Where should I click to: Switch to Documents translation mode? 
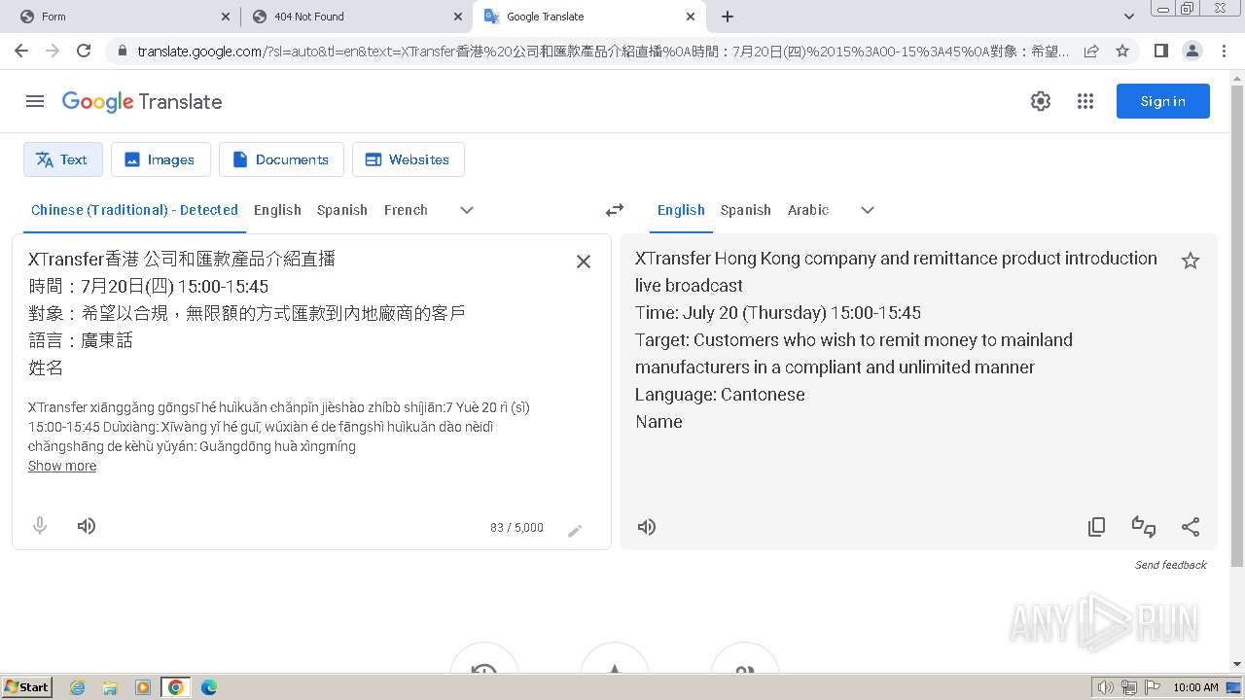click(x=281, y=159)
